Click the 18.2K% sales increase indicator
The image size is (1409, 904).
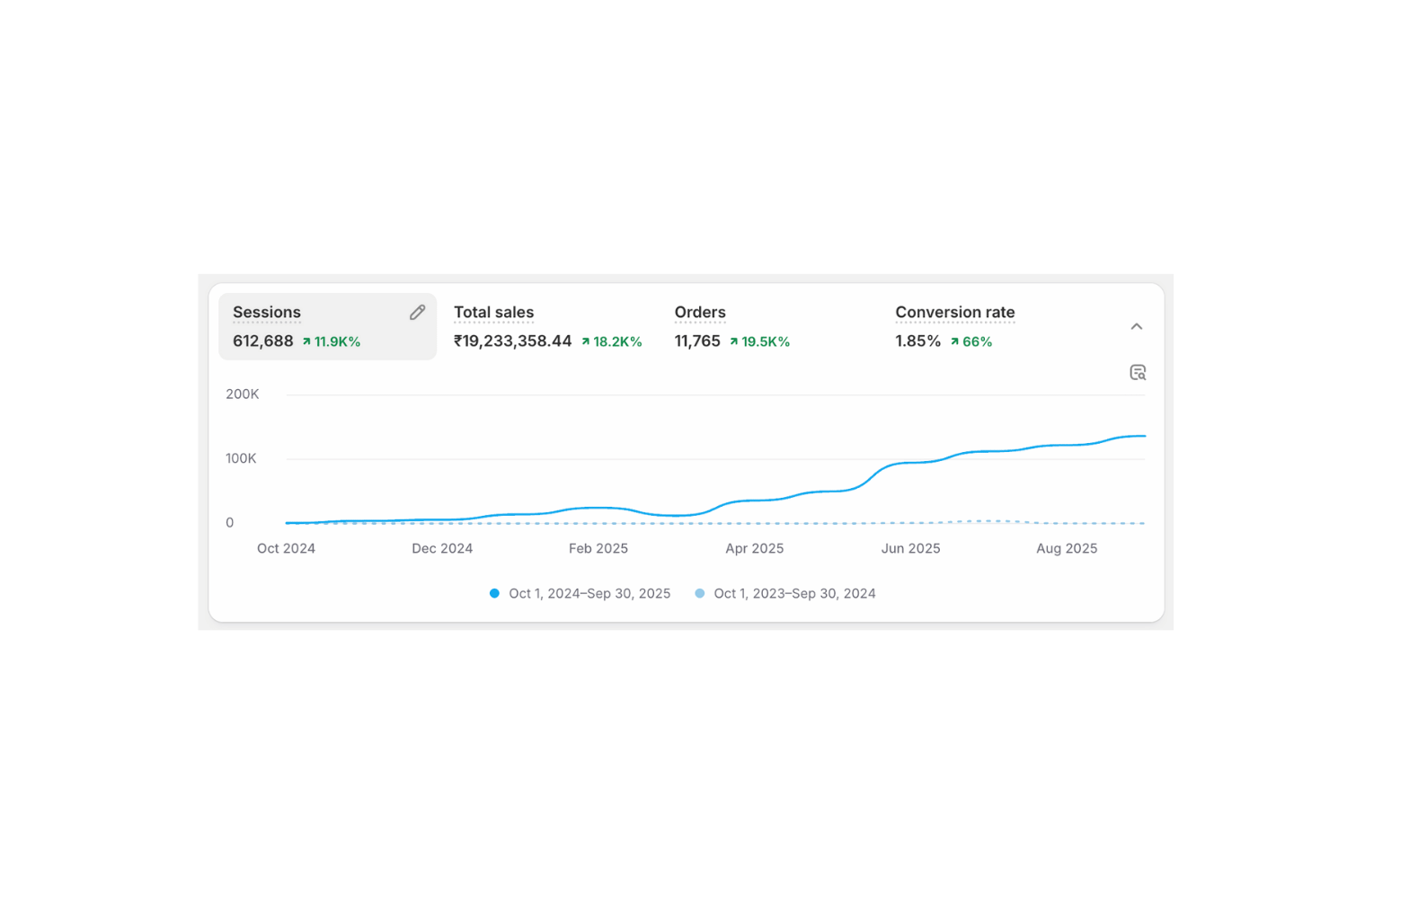click(611, 341)
